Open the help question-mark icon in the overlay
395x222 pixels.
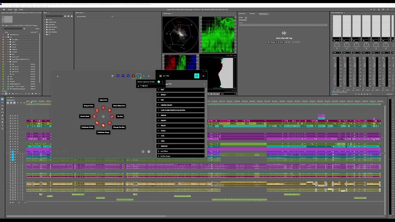(x=143, y=151)
